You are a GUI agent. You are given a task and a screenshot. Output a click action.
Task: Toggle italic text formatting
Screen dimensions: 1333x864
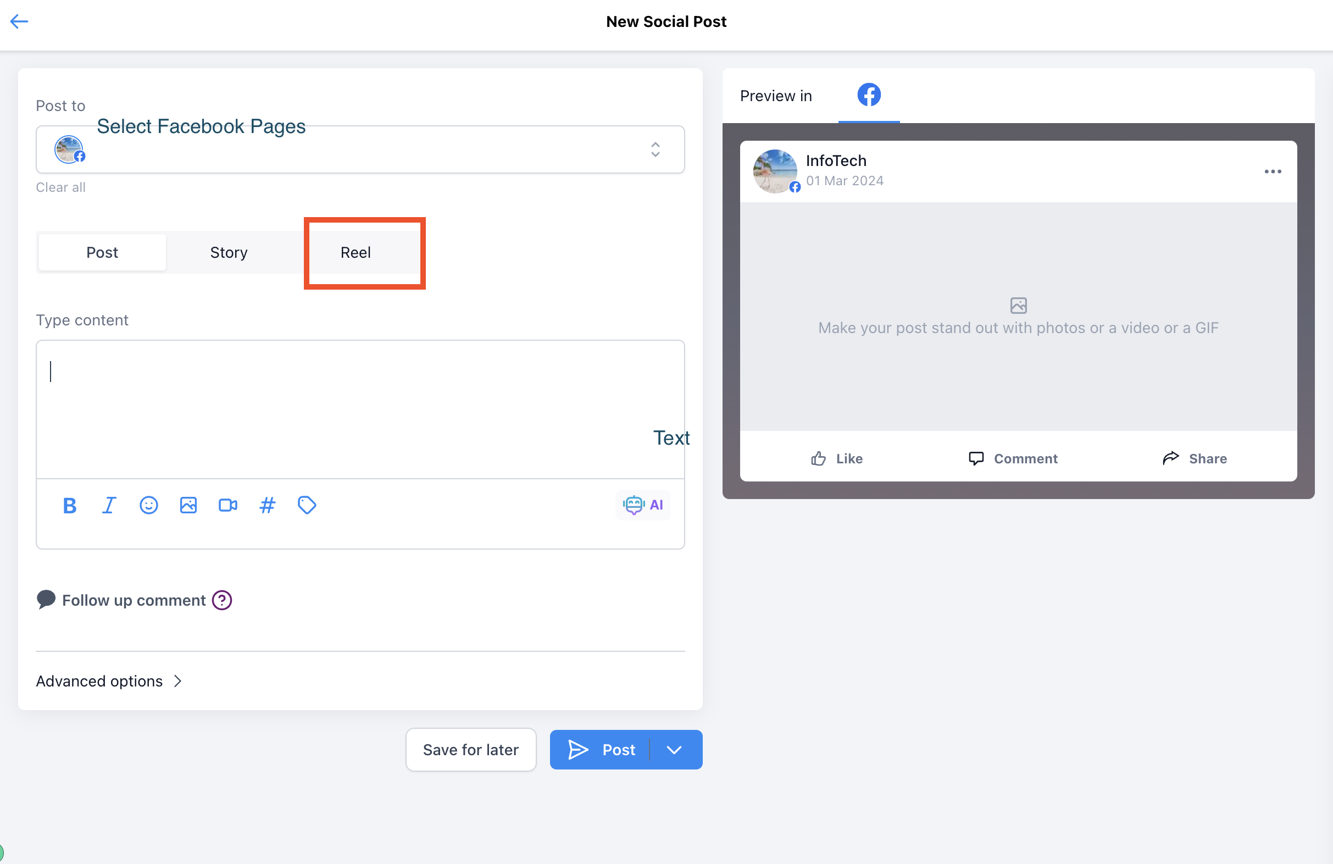coord(109,506)
